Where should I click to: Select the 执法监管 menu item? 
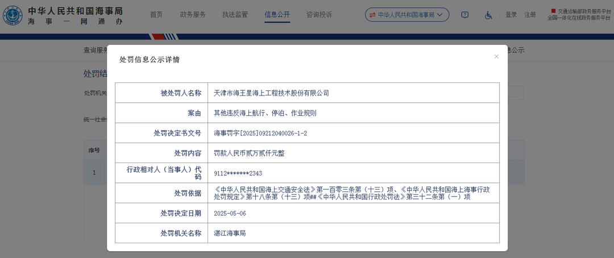[235, 15]
